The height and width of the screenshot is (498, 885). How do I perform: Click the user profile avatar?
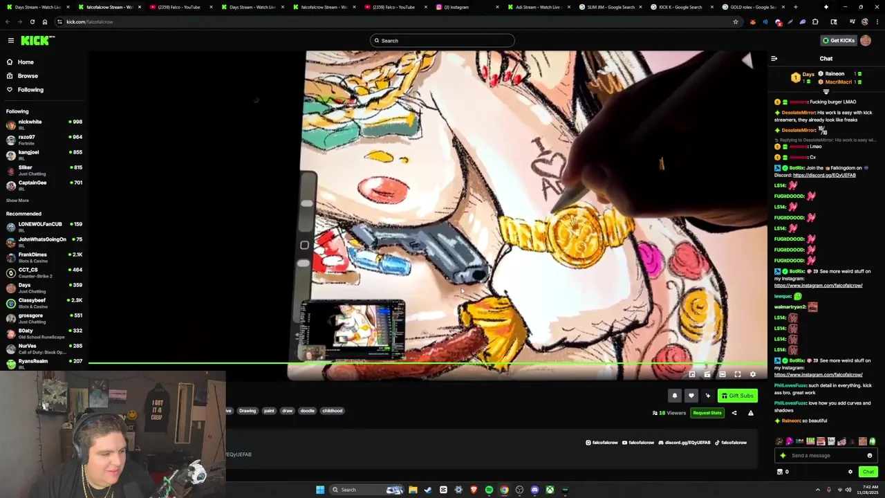866,41
